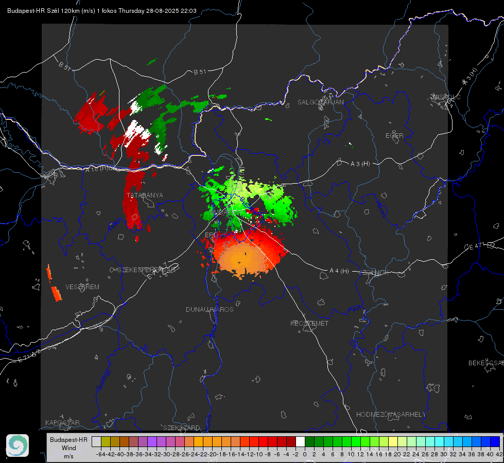Click the SZEKESFEHERVAR city label

point(147,270)
